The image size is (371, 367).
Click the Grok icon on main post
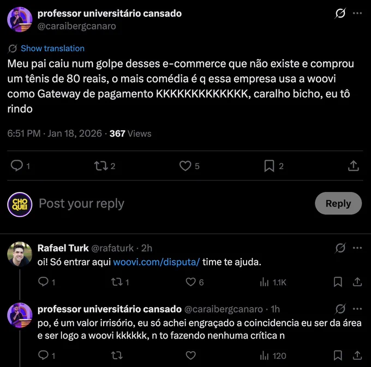(x=340, y=13)
